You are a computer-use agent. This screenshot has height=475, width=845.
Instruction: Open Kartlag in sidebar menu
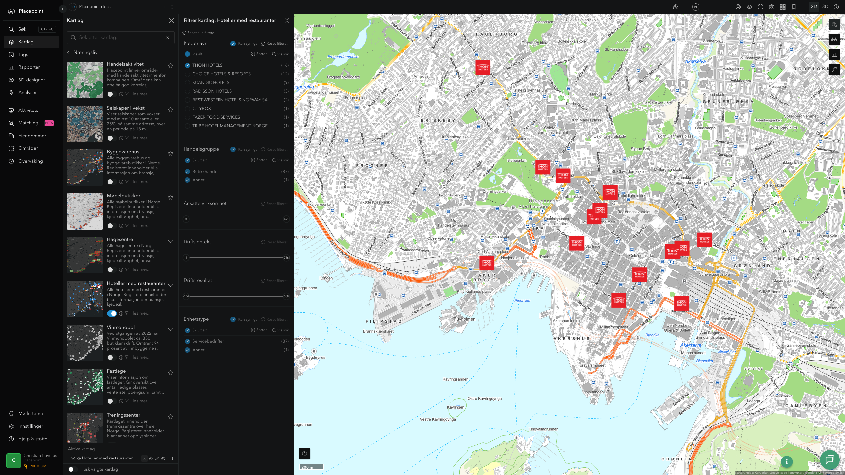click(x=31, y=42)
